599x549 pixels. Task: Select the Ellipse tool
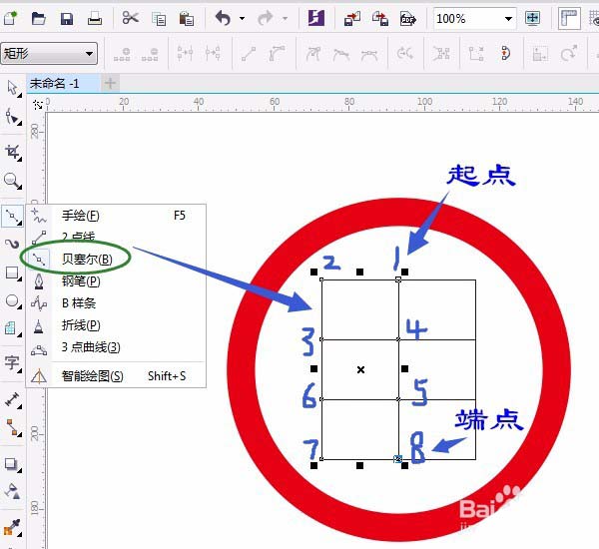tap(13, 301)
